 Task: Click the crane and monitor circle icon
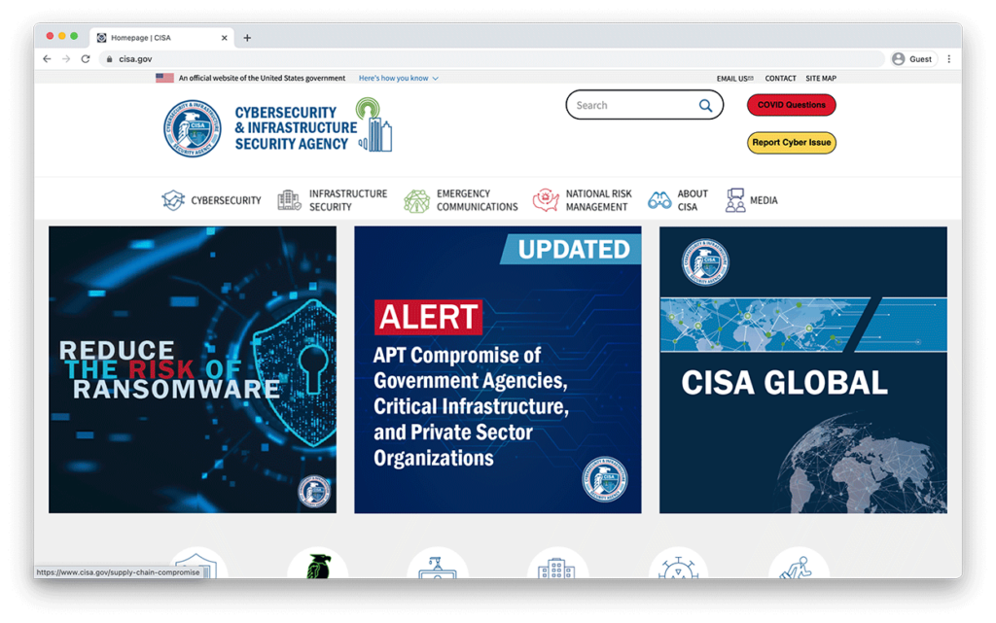(437, 564)
